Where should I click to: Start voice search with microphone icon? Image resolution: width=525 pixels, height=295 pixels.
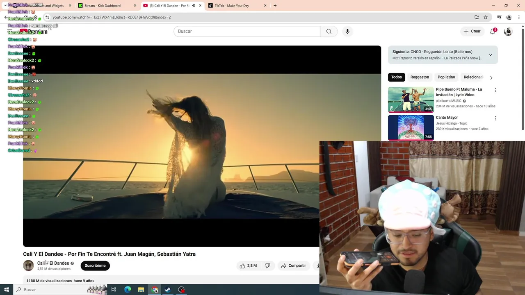pos(347,32)
